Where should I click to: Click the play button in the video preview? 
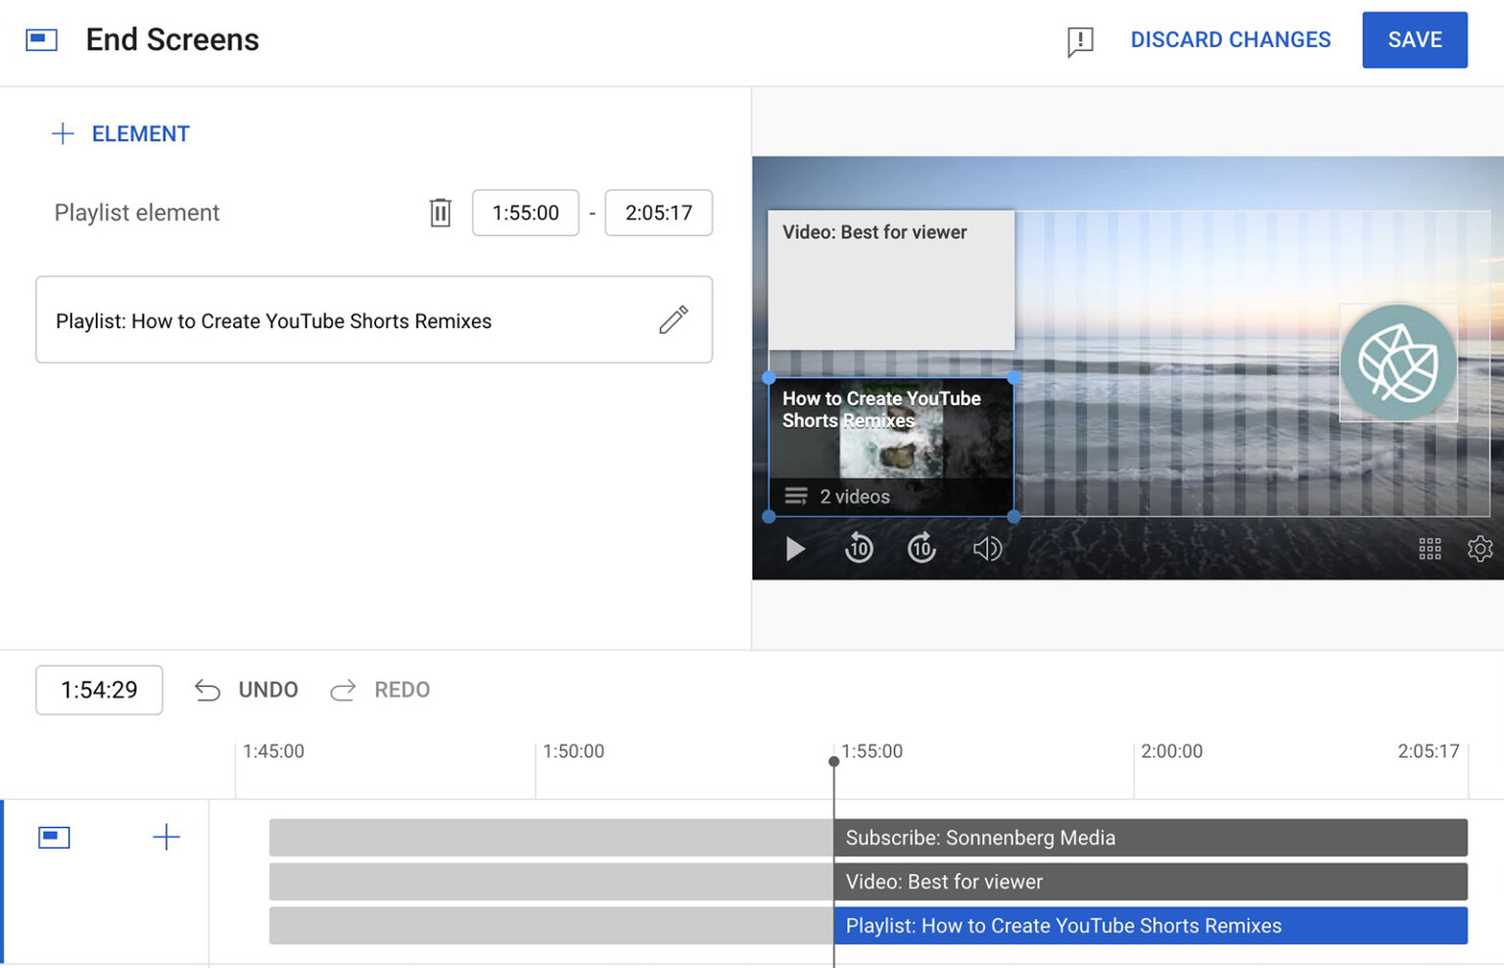click(795, 548)
